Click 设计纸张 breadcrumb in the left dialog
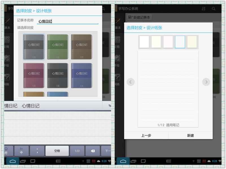The image size is (226, 169). [44, 11]
